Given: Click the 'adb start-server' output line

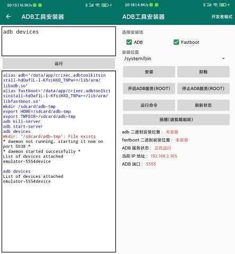Looking at the screenshot, I should pyautogui.click(x=23, y=126).
